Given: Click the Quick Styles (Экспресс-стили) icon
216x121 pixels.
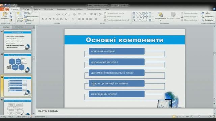Looking at the screenshot, I should [173, 14].
